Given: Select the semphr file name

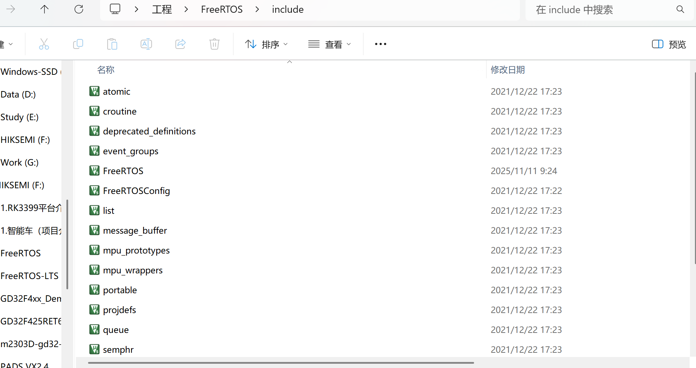Looking at the screenshot, I should [x=118, y=350].
